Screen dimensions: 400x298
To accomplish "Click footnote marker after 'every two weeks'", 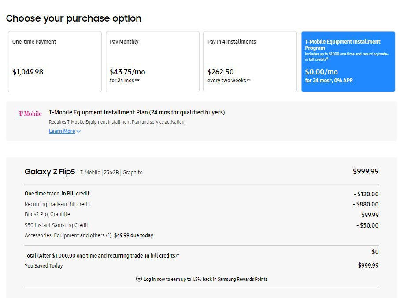I will (249, 80).
